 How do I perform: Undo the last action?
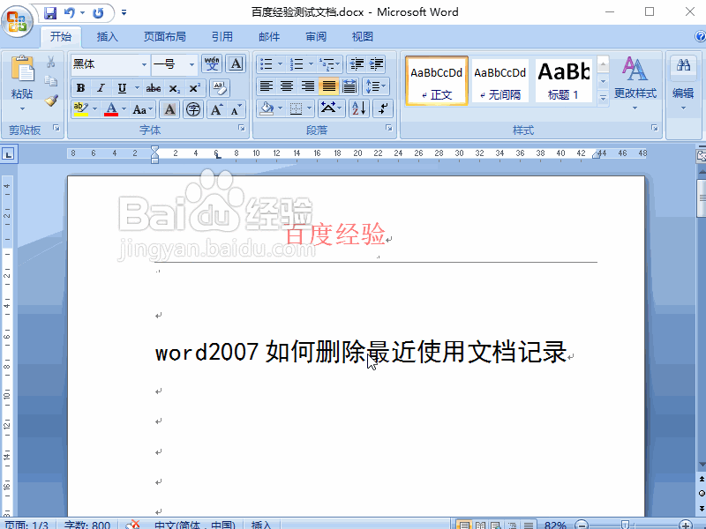[70, 12]
